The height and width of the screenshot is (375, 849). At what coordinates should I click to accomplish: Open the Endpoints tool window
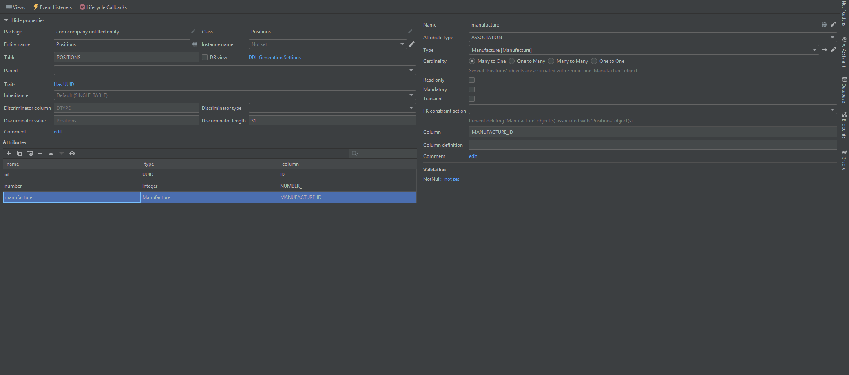(x=844, y=125)
